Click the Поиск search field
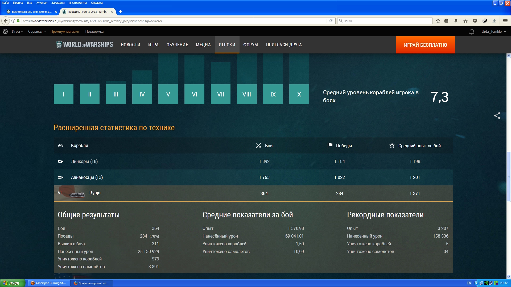The image size is (511, 287). click(385, 21)
